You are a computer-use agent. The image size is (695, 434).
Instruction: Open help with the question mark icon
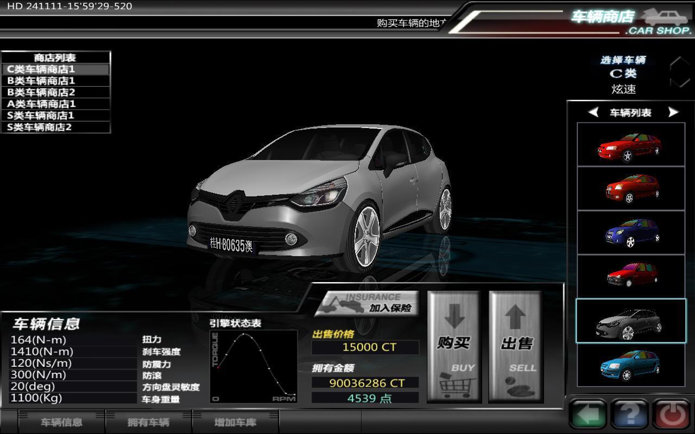point(630,415)
